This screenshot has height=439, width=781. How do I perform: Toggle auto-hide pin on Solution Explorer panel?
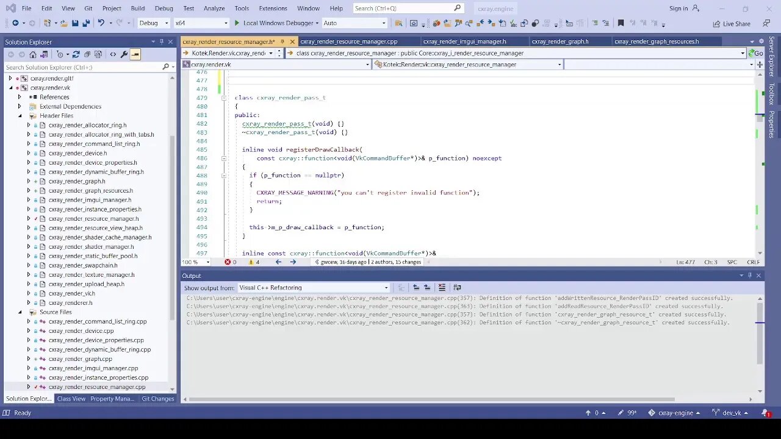[x=162, y=41]
